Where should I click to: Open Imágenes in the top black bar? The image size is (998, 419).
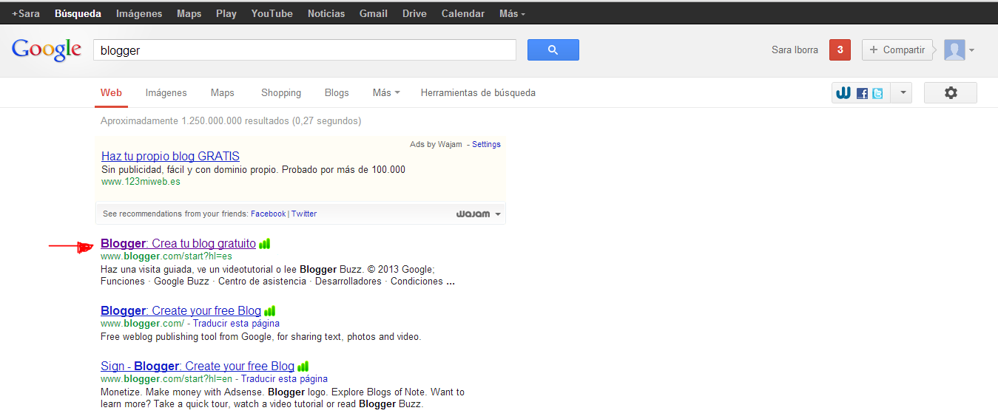(139, 13)
